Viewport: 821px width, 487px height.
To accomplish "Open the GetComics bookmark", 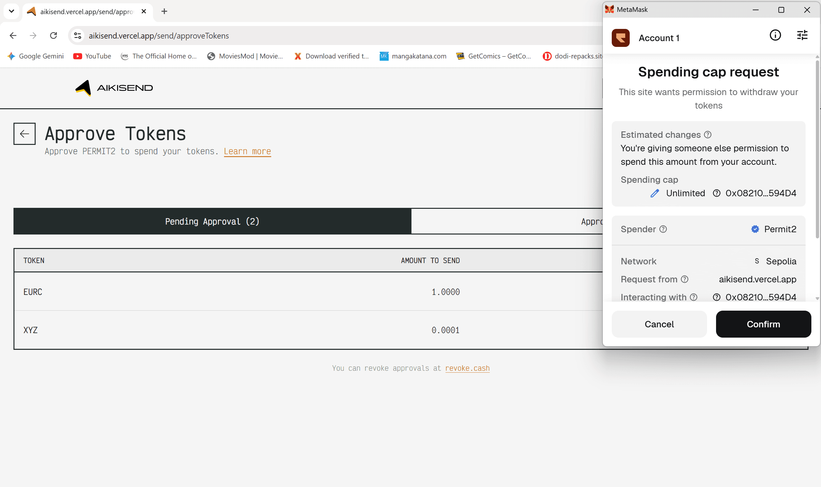I will (x=493, y=56).
